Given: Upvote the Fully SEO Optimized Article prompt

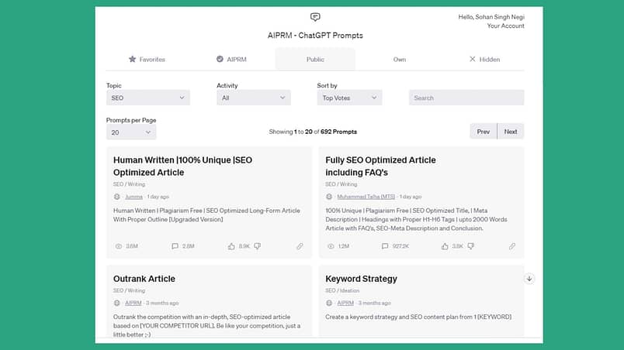Looking at the screenshot, I should click(445, 246).
